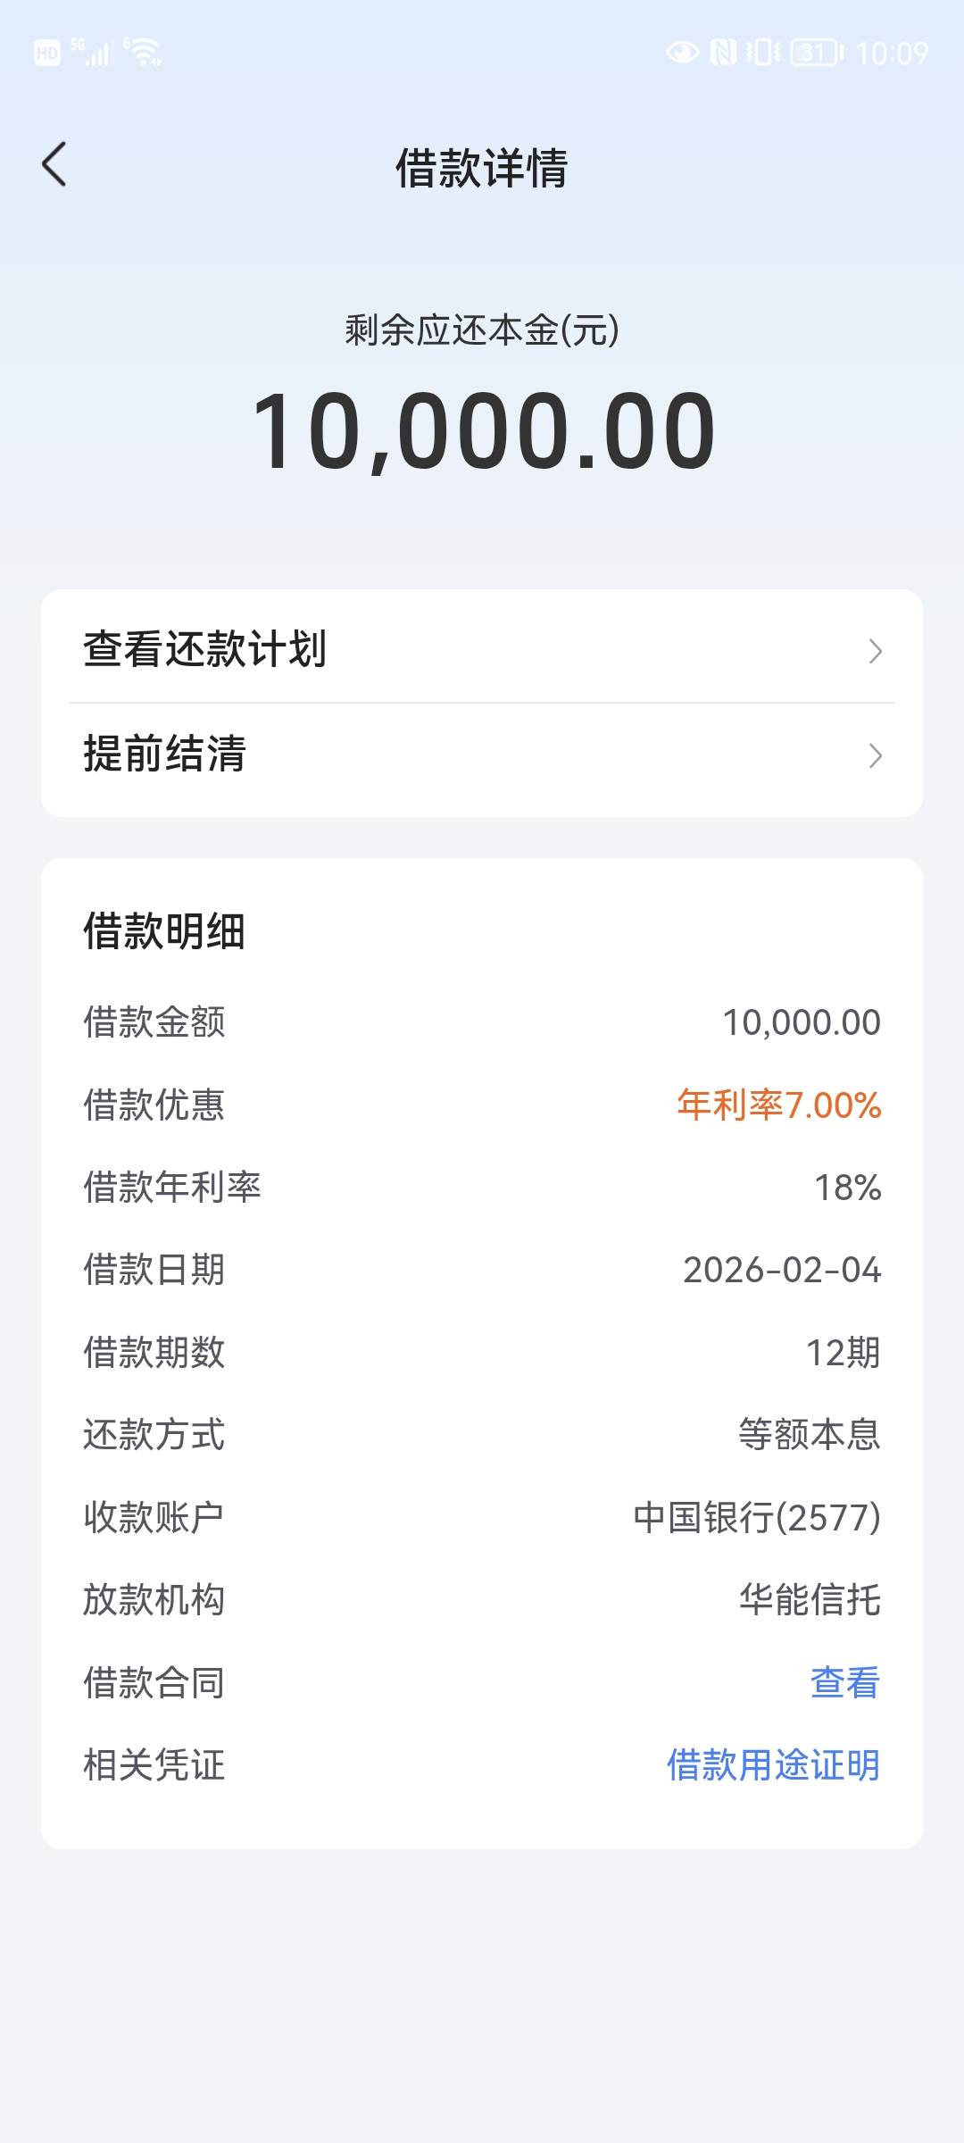This screenshot has height=2143, width=964.
Task: Open the 借款用途证明 link
Action: point(773,1765)
